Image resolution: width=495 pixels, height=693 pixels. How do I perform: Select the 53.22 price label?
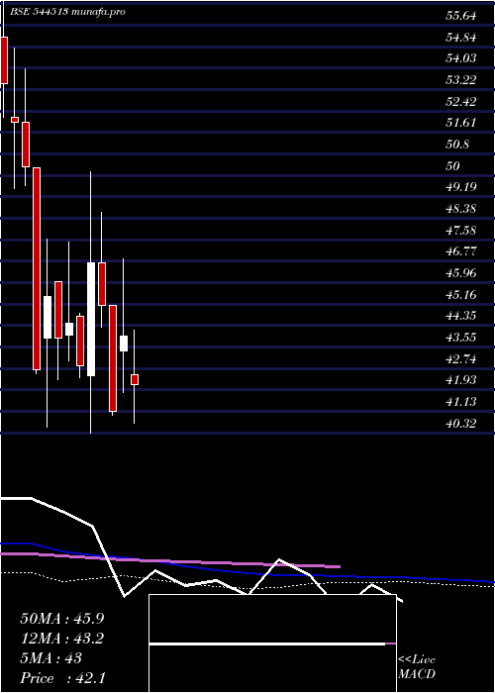pos(461,80)
